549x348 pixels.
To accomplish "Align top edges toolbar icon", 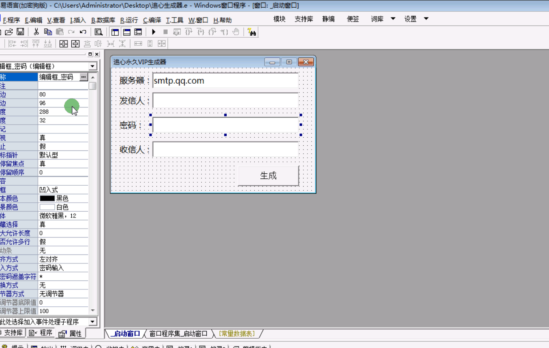I will pos(36,43).
